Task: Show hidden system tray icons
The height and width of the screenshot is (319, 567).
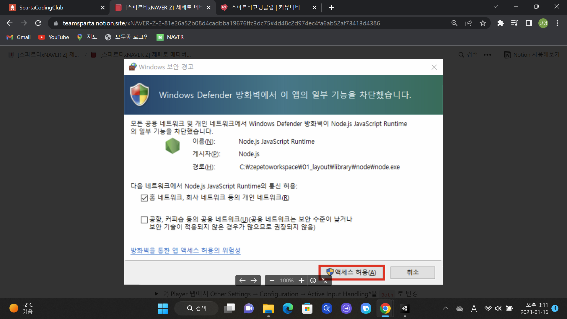Action: [x=446, y=309]
